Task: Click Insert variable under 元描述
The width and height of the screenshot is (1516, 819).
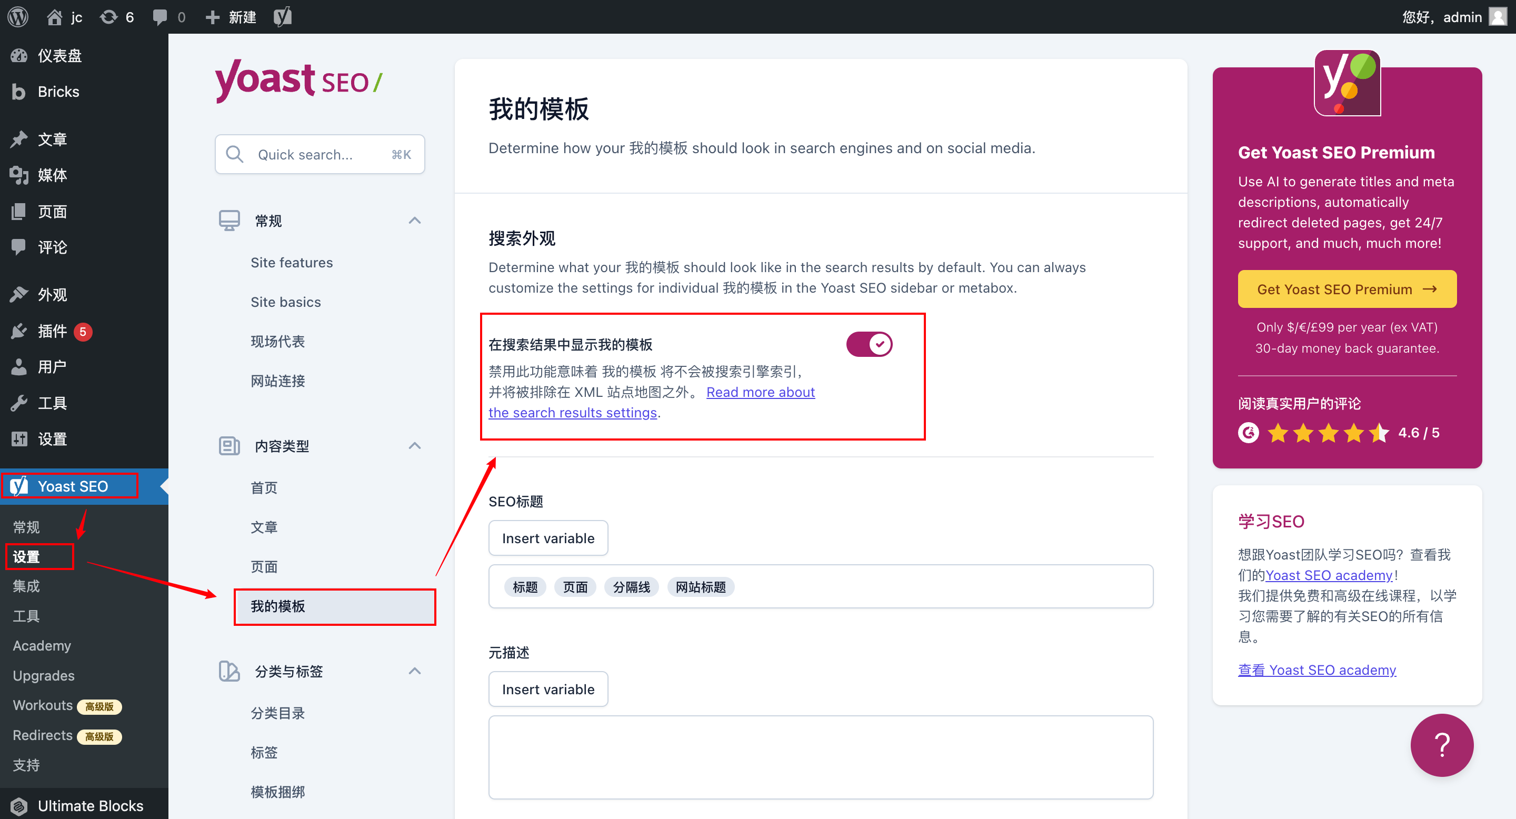Action: [x=548, y=689]
